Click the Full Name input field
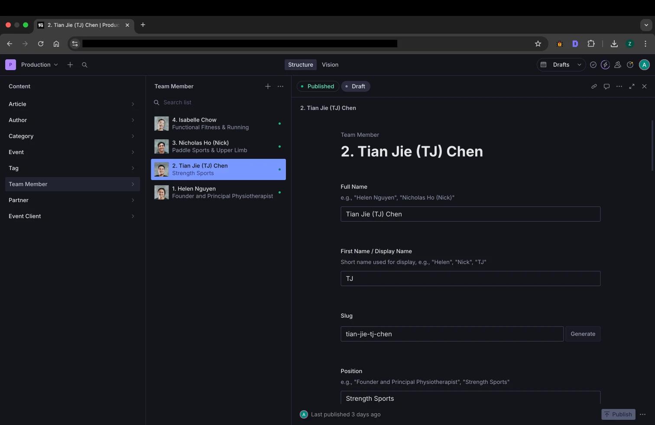Screen dimensions: 655x425 pyautogui.click(x=470, y=214)
